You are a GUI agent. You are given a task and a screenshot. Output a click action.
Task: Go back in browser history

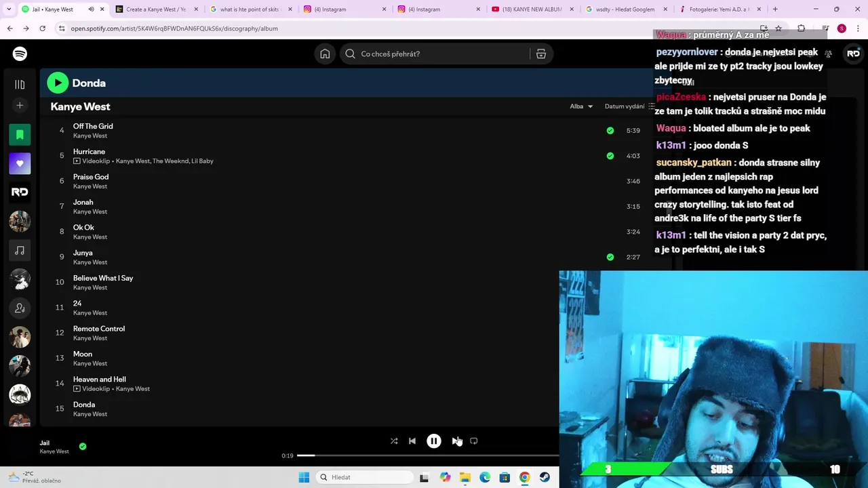tap(9, 28)
